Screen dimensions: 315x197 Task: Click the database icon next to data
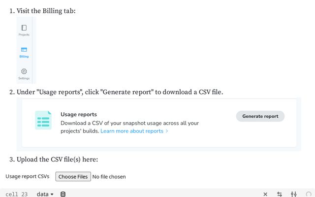63,194
